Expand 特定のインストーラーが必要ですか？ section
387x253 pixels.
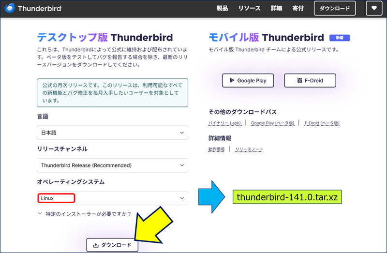pyautogui.click(x=84, y=214)
